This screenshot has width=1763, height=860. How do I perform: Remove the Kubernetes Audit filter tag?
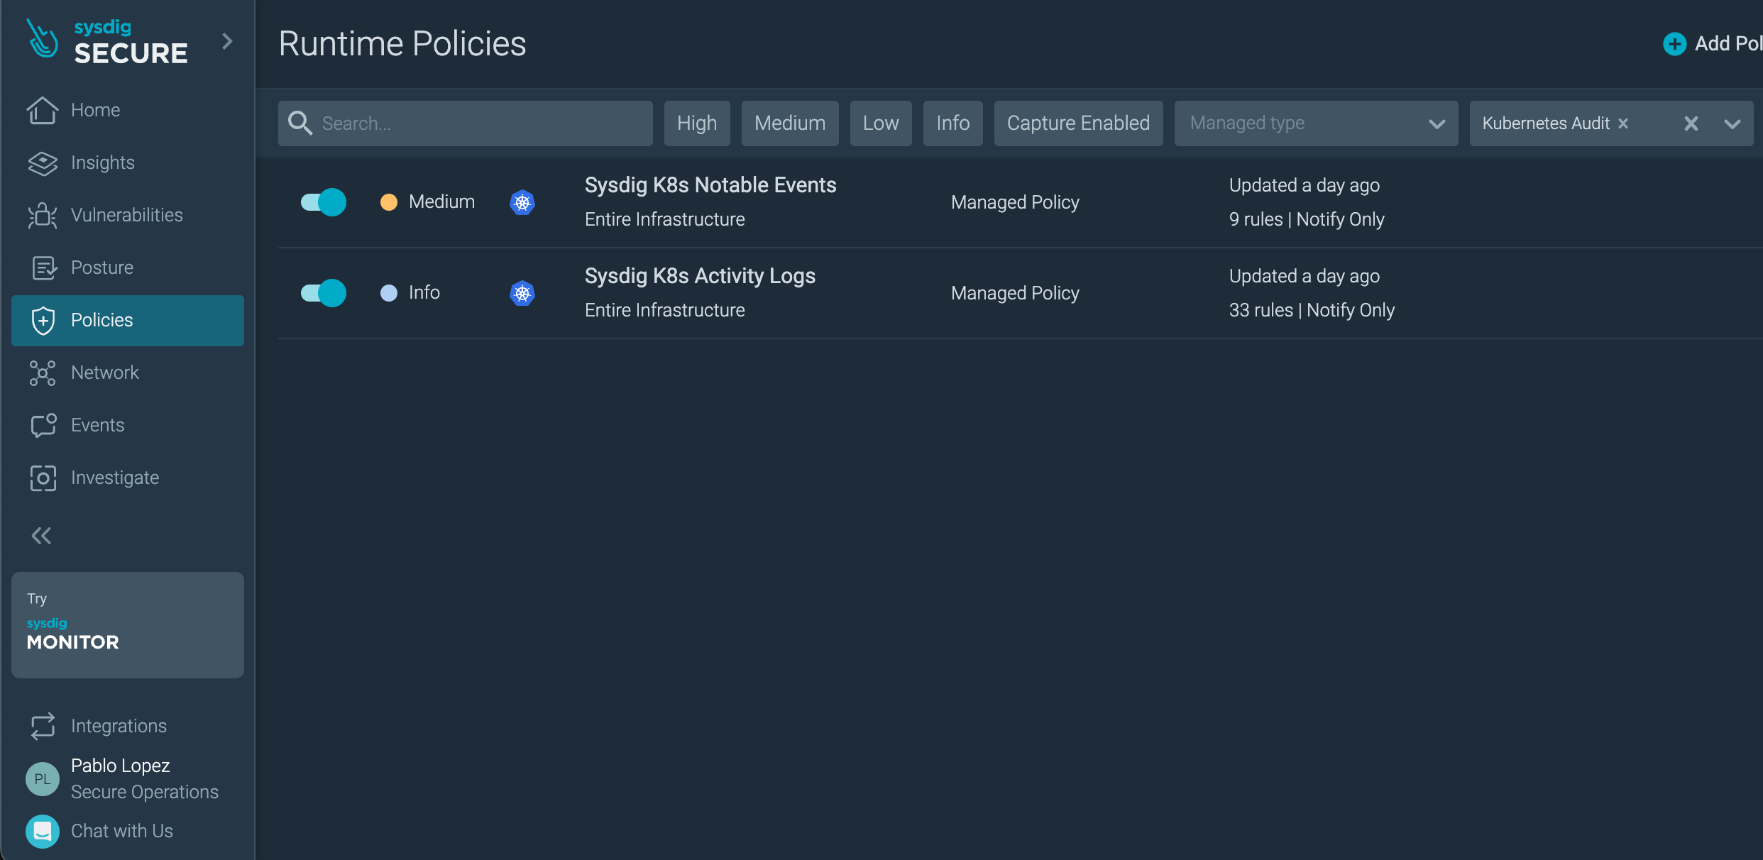pyautogui.click(x=1623, y=123)
